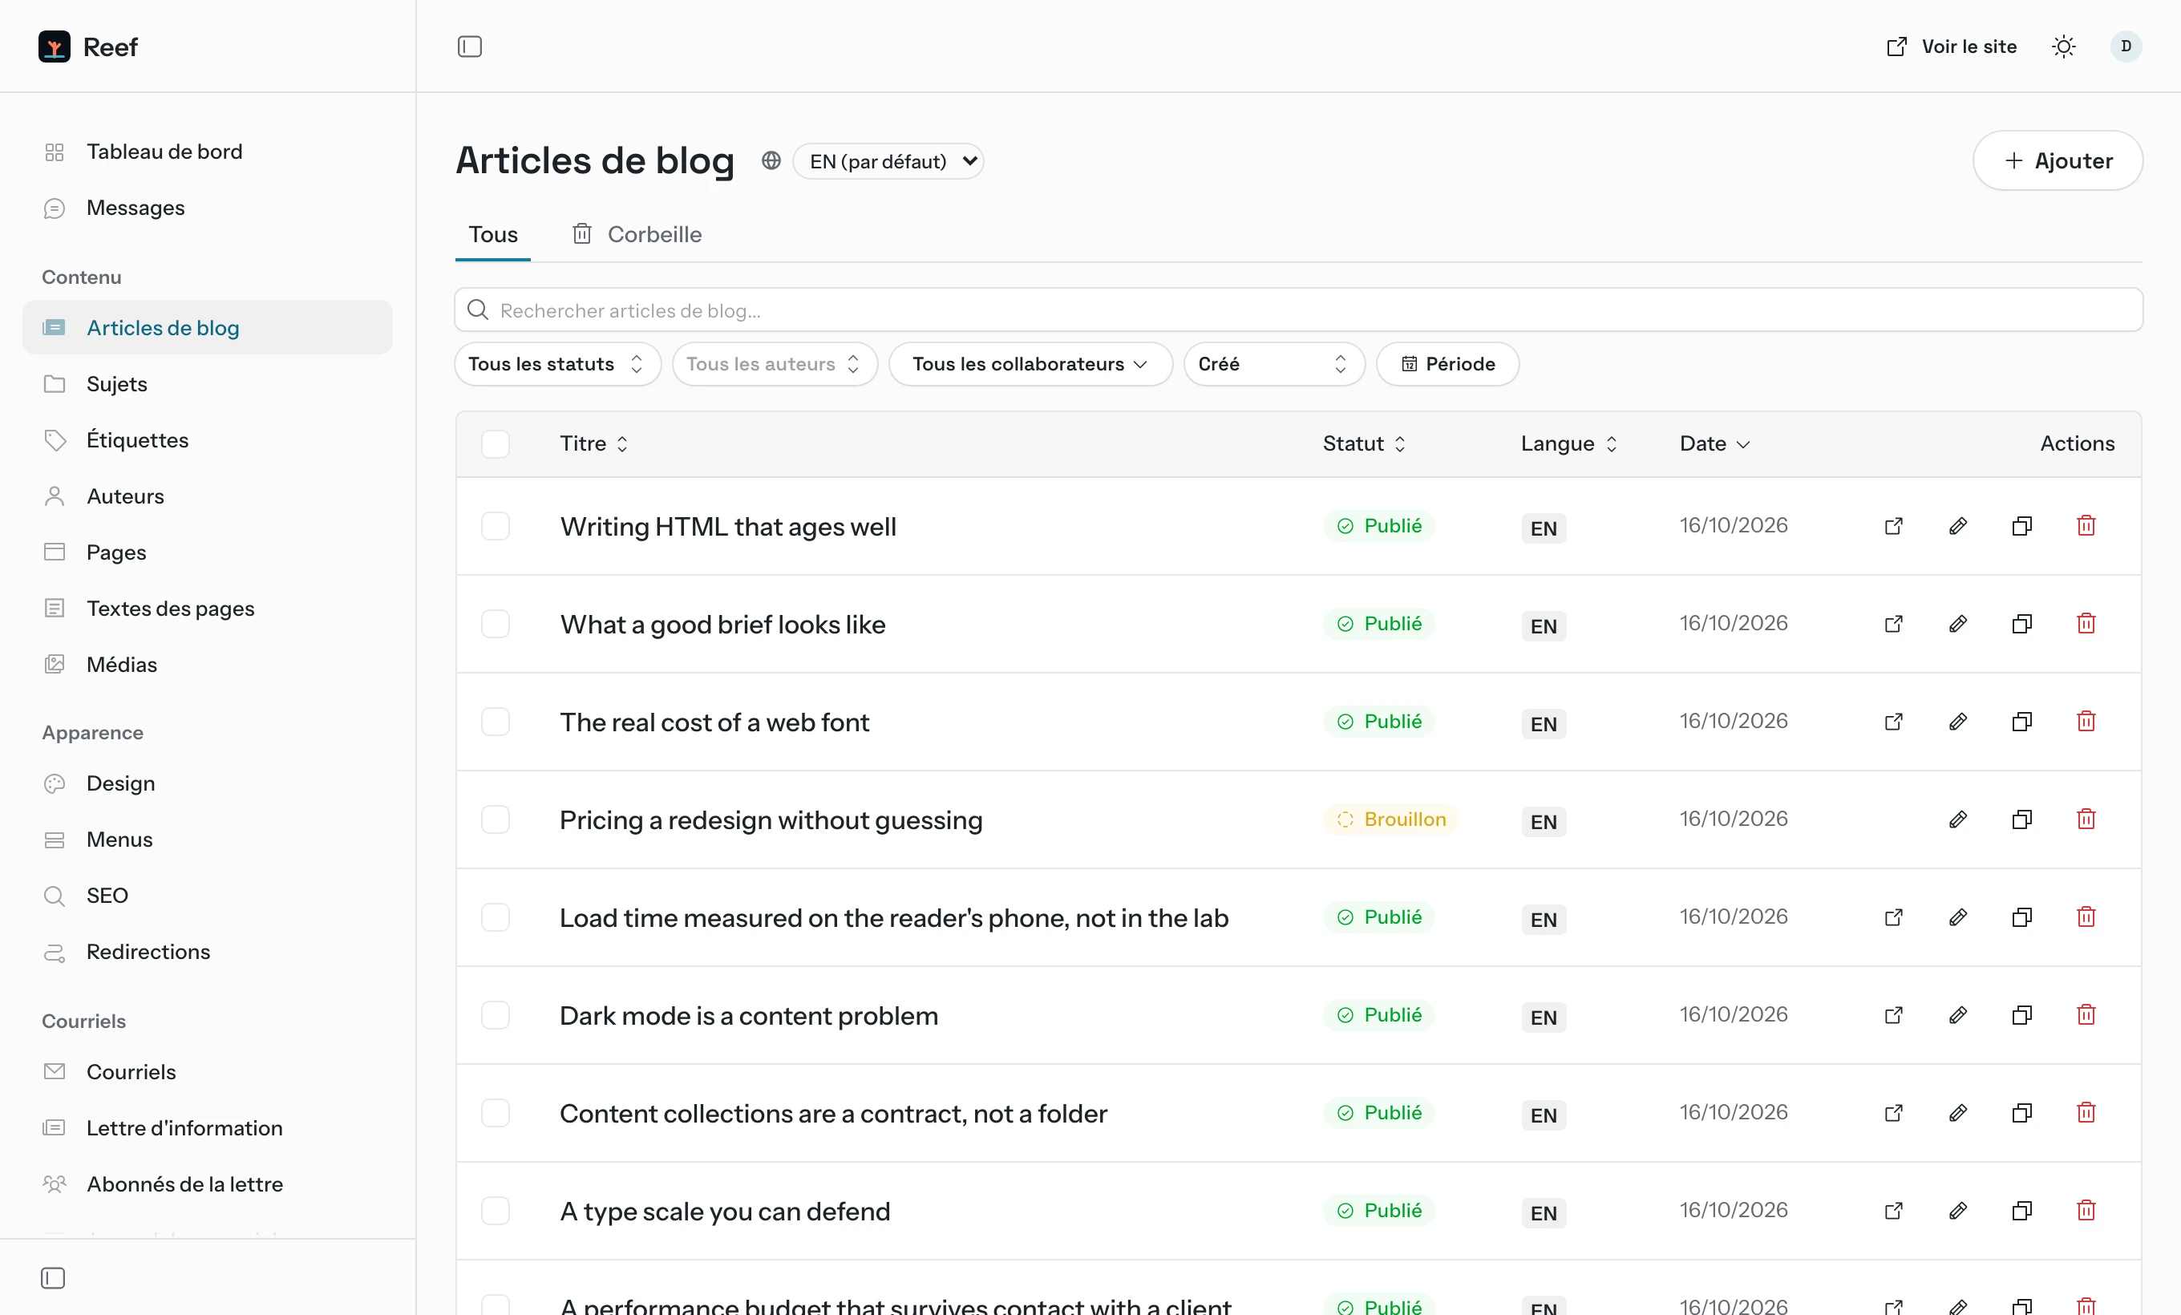
Task: Click Voir le site link
Action: click(x=1951, y=46)
